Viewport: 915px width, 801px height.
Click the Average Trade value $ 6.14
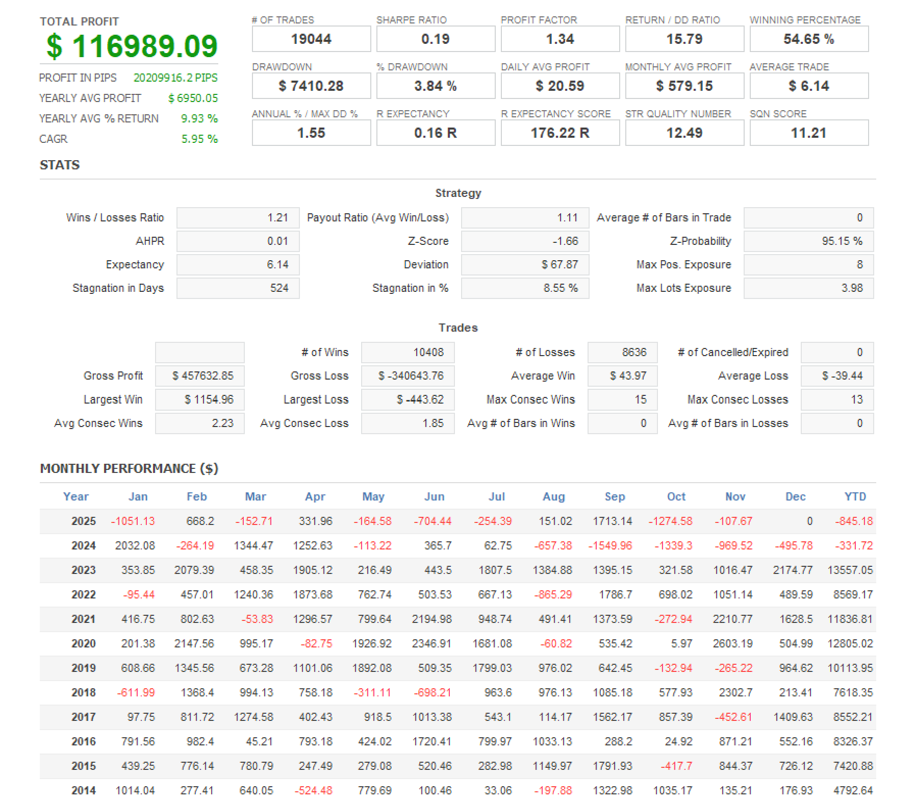point(809,86)
